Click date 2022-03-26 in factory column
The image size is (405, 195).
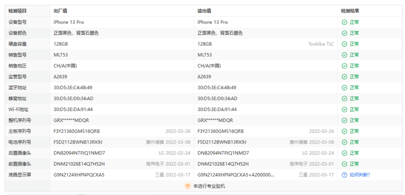coord(178,132)
